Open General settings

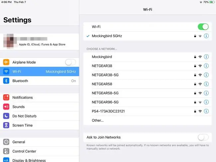[x=40, y=142]
